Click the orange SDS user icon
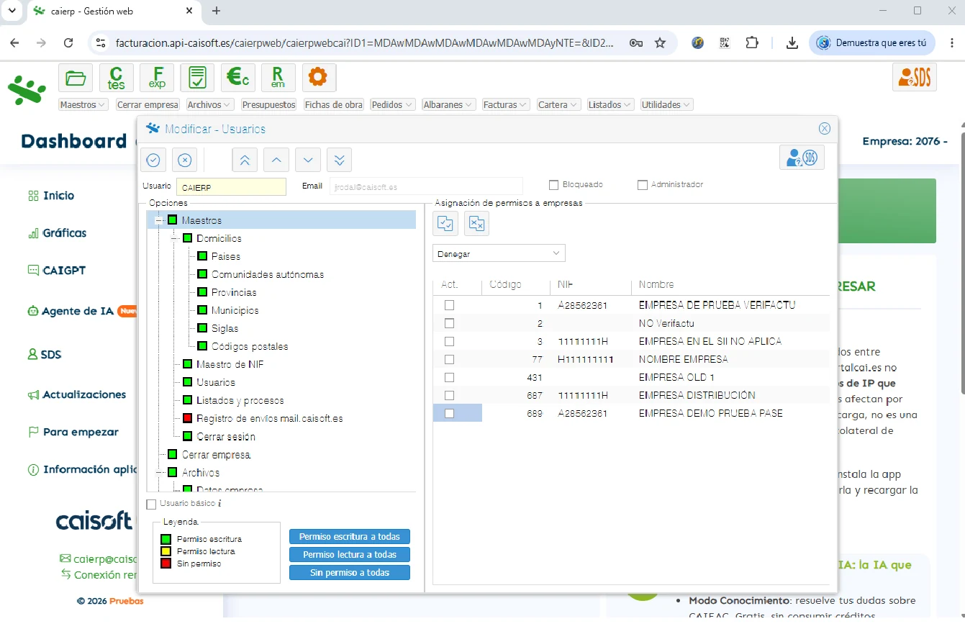The image size is (965, 629). [x=915, y=77]
